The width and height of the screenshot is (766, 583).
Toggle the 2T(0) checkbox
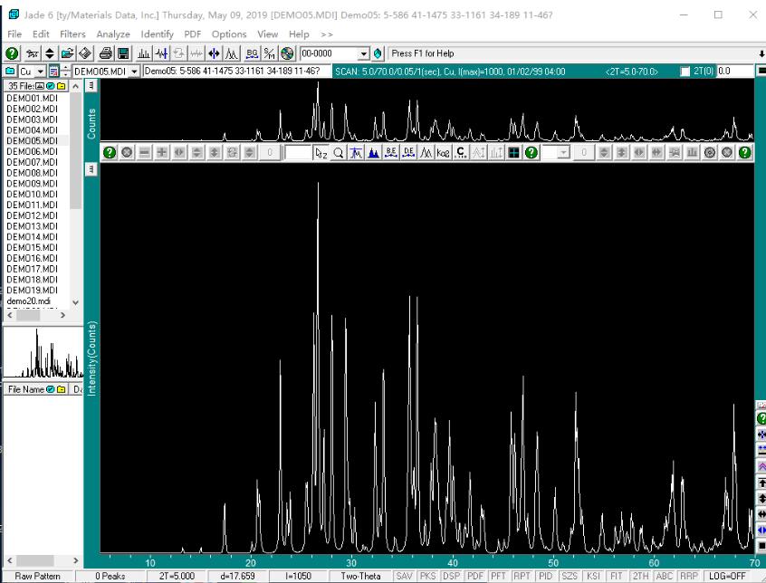pos(685,72)
